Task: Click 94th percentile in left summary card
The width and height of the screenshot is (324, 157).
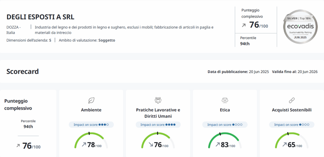Action: [x=28, y=127]
